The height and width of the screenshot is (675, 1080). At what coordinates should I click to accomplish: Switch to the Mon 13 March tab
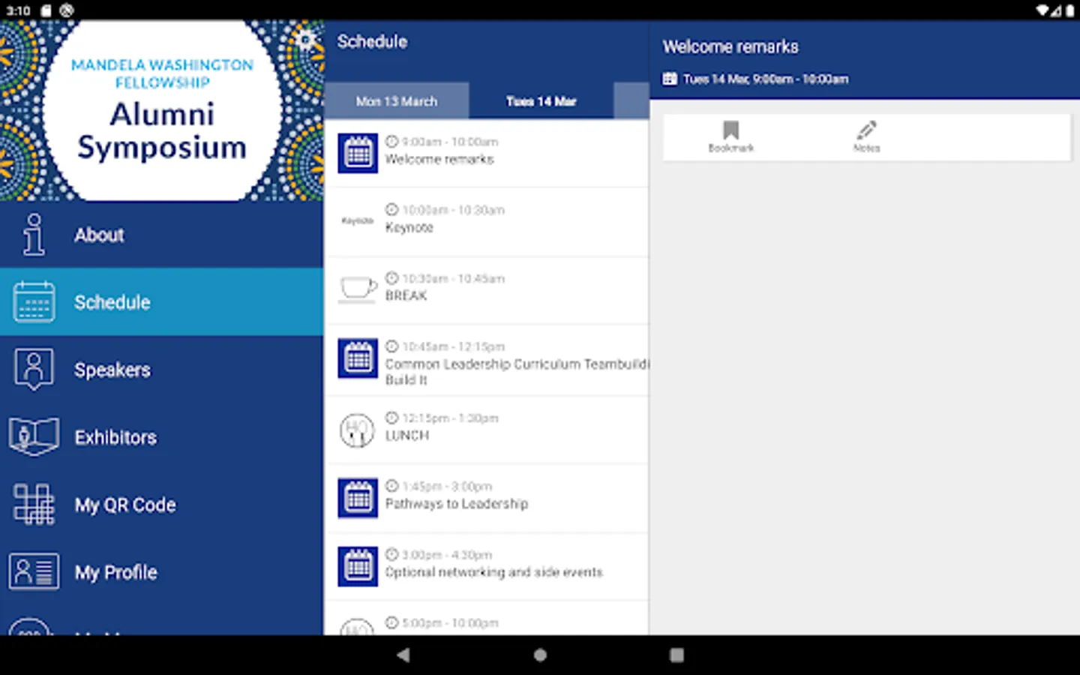(x=397, y=101)
